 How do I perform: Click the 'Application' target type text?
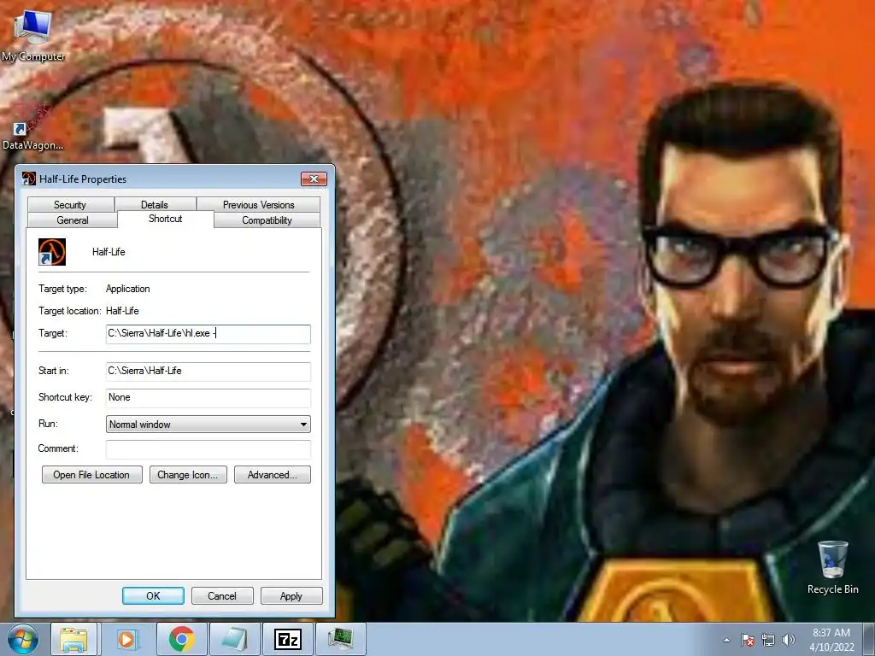coord(128,289)
